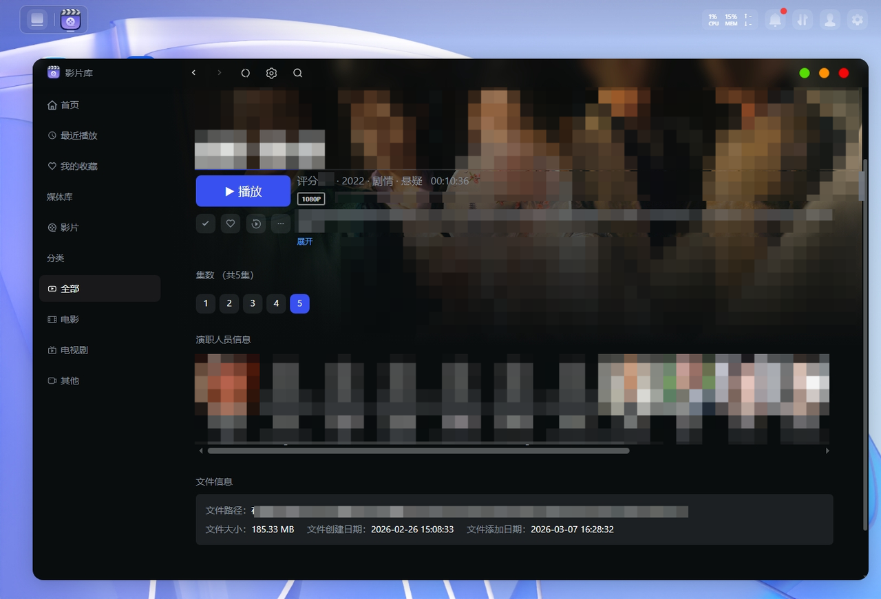Screen dimensions: 881x599
Task: Close the window with the red button
Action: click(843, 73)
